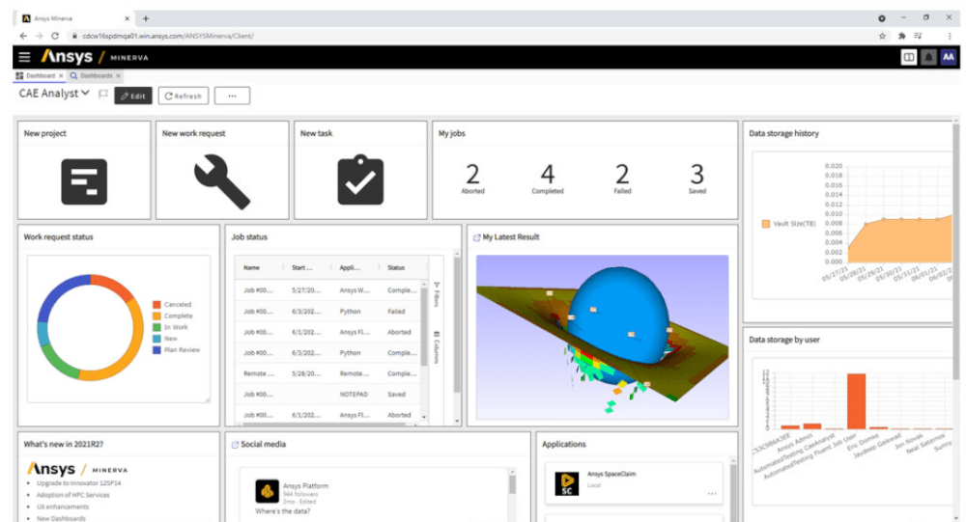Select the Ansys Minerva browser tab

pos(75,18)
